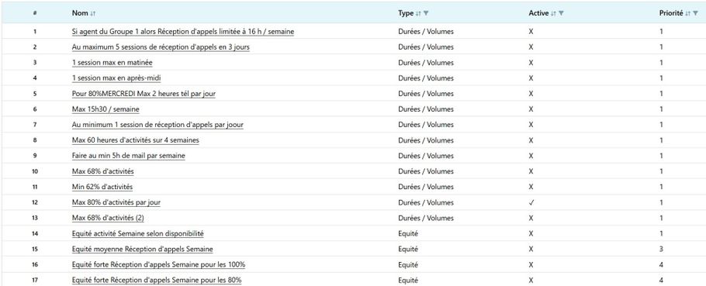Sort the table by Nom column icon
Image resolution: width=706 pixels, height=286 pixels.
[x=93, y=13]
